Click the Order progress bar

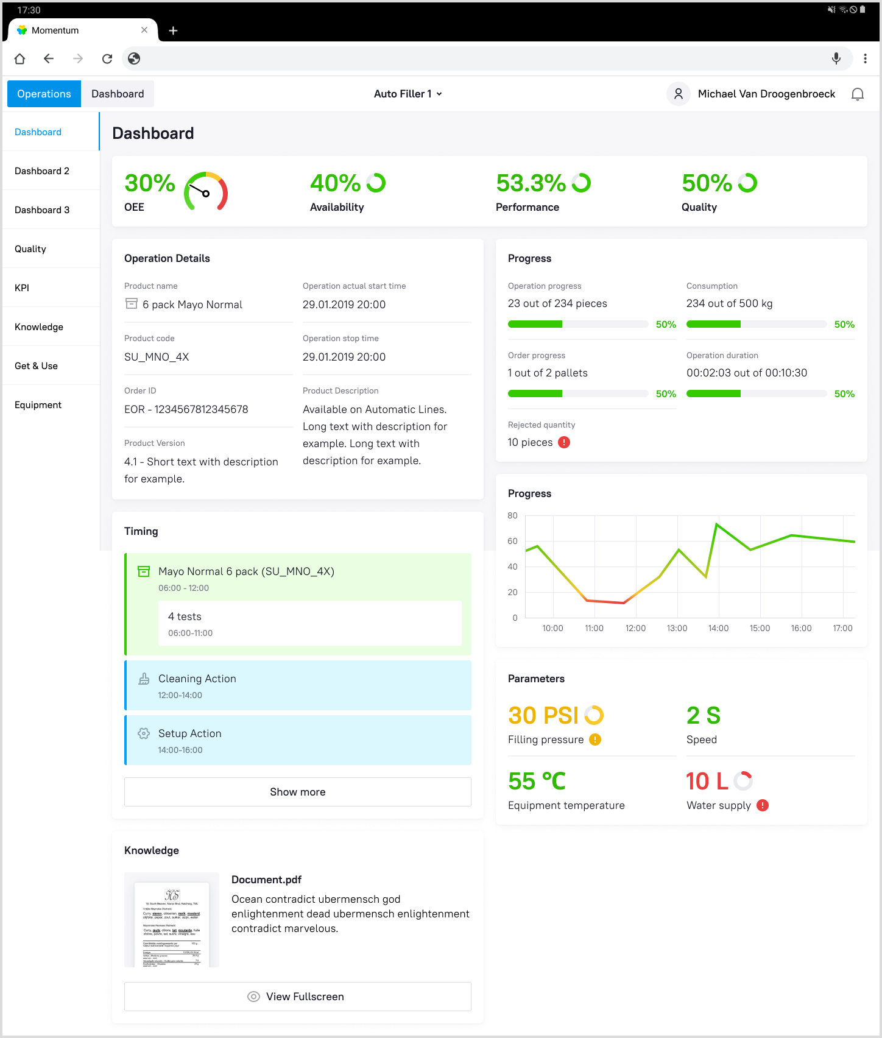pos(578,394)
